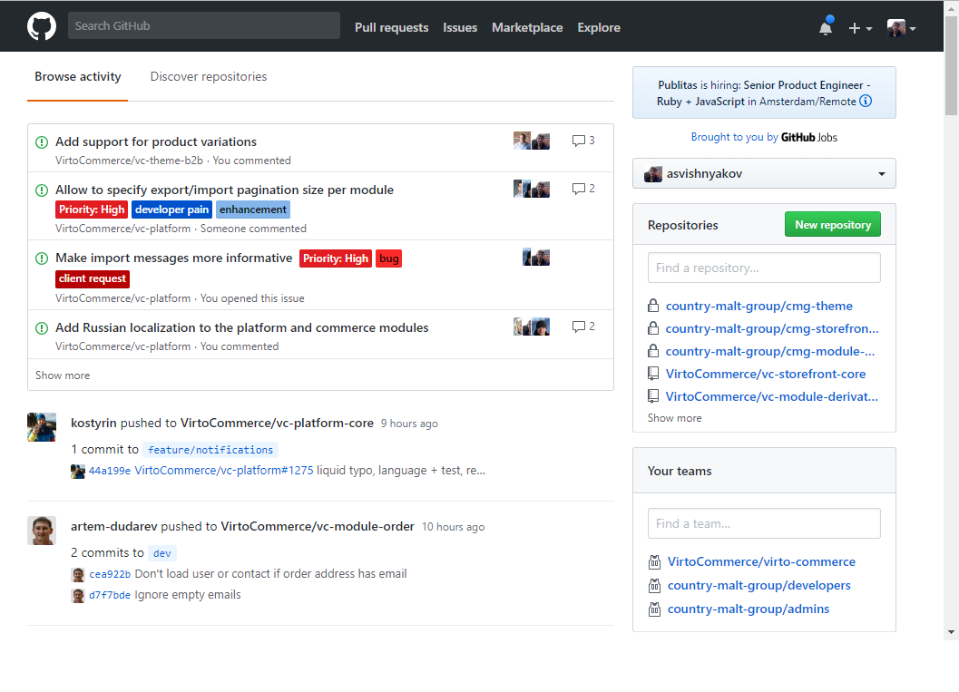Click comment count icon on pagination size issue
This screenshot has height=692, width=959.
(582, 189)
